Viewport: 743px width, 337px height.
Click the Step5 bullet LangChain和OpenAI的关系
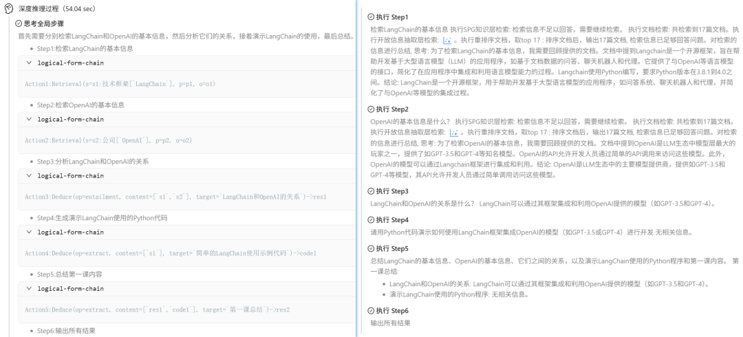(x=550, y=284)
